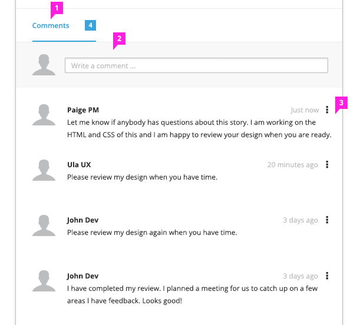Click avatar of John Dev's 'design again' comment
This screenshot has width=357, height=325.
(x=44, y=225)
